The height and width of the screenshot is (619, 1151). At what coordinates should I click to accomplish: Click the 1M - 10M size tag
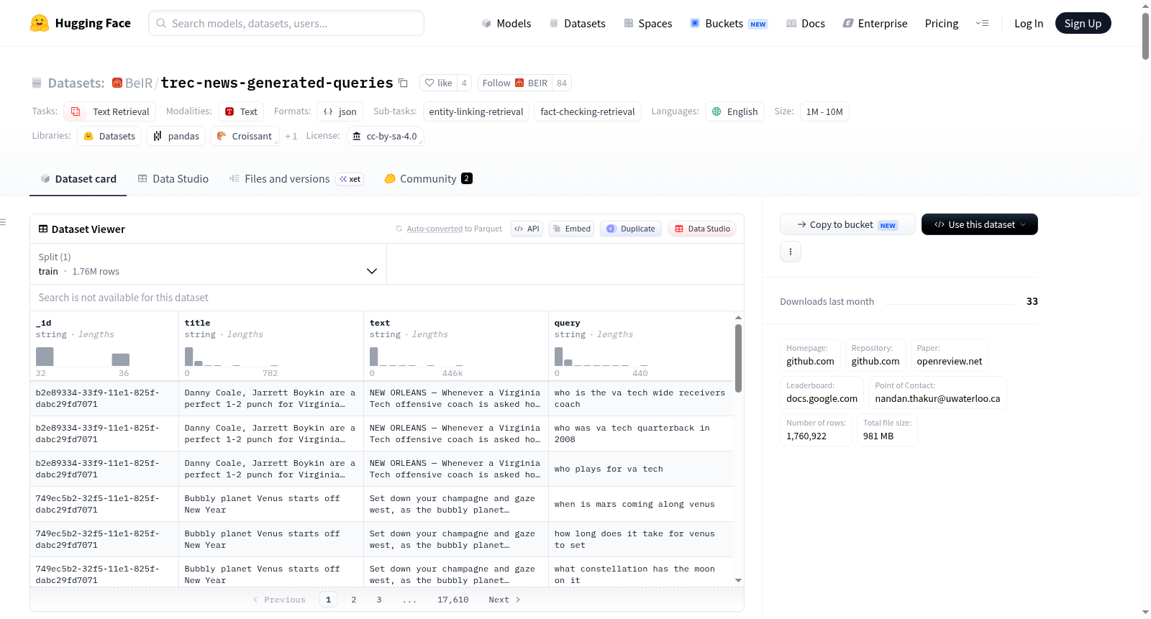(824, 111)
